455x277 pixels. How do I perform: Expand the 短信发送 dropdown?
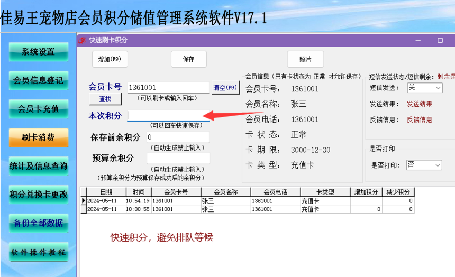(x=425, y=88)
